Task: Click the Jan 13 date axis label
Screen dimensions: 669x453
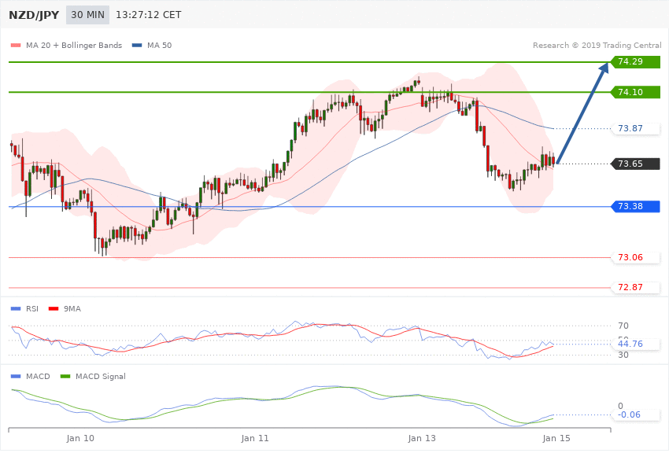Action: click(x=422, y=439)
